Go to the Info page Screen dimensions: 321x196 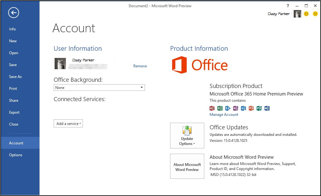[x=12, y=29]
